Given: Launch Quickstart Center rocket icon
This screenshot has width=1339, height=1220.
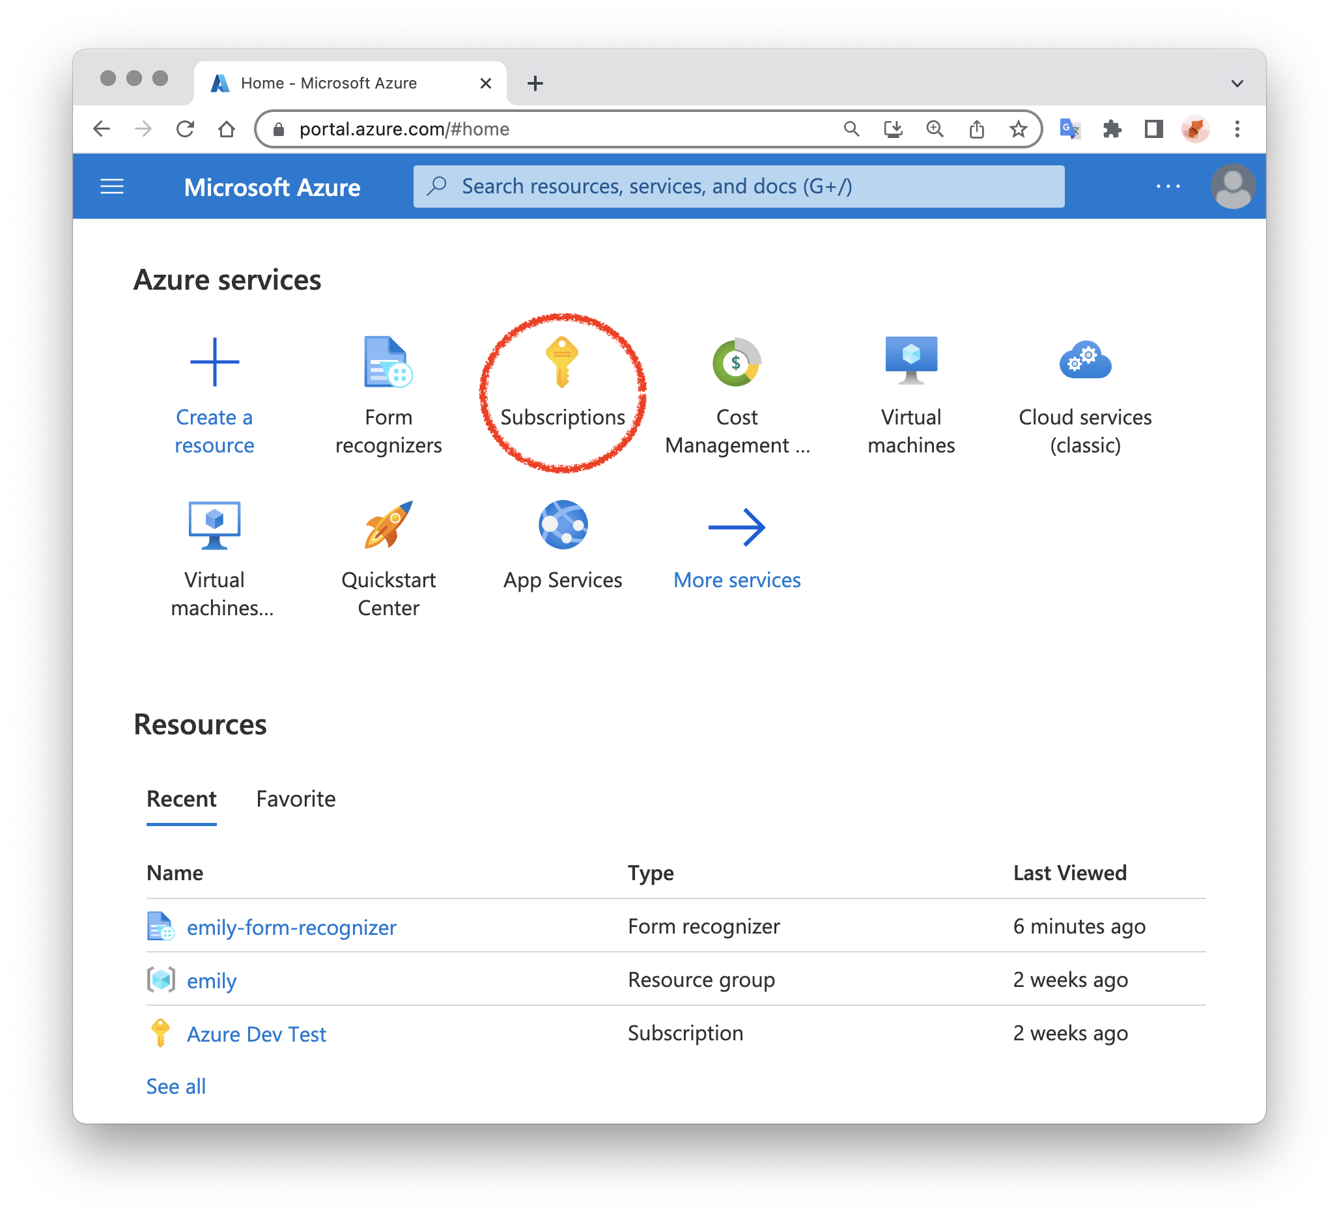Looking at the screenshot, I should (388, 524).
